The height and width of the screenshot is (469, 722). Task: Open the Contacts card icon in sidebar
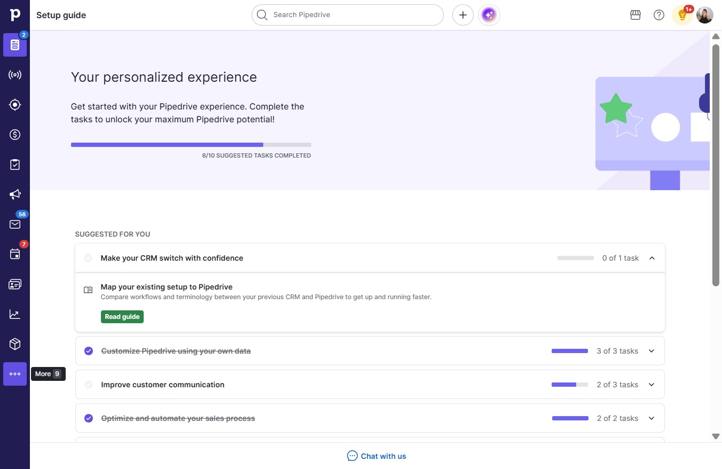15,284
